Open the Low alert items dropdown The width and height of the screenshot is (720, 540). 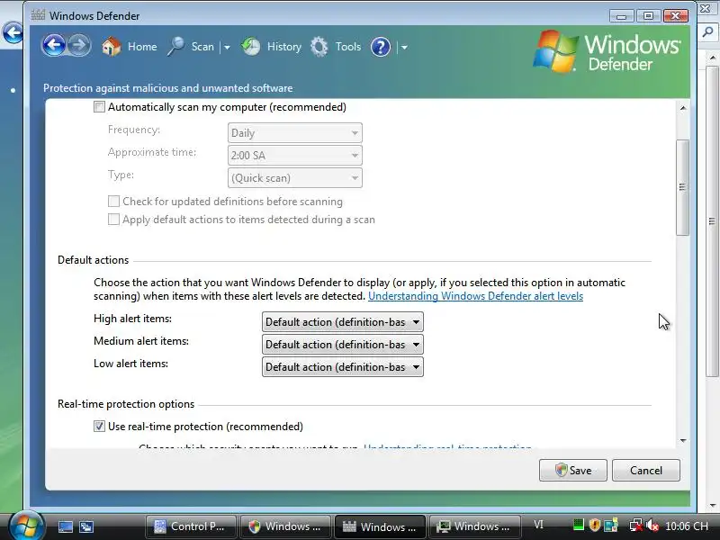click(x=343, y=367)
